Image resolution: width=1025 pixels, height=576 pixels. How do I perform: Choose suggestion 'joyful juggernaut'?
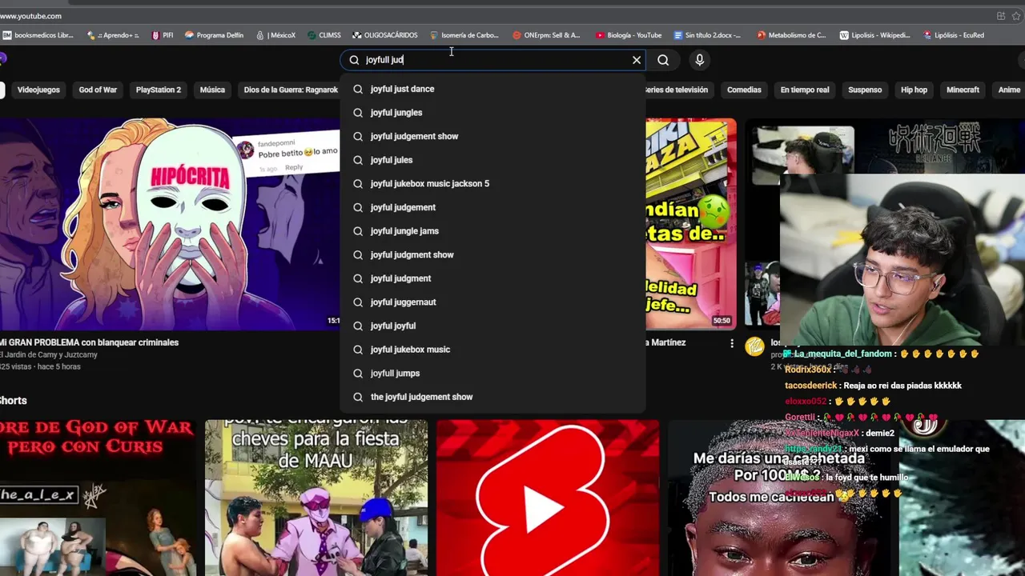click(x=492, y=302)
